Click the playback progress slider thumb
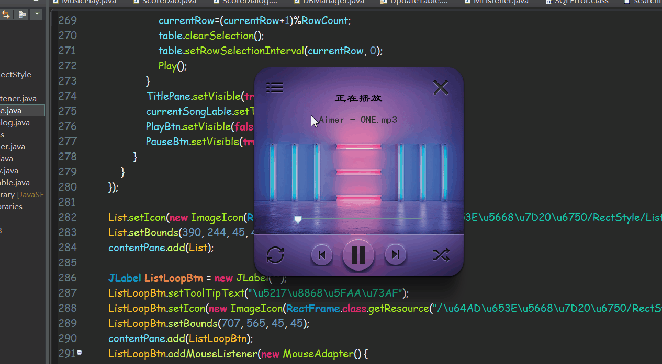This screenshot has width=662, height=364. point(298,219)
